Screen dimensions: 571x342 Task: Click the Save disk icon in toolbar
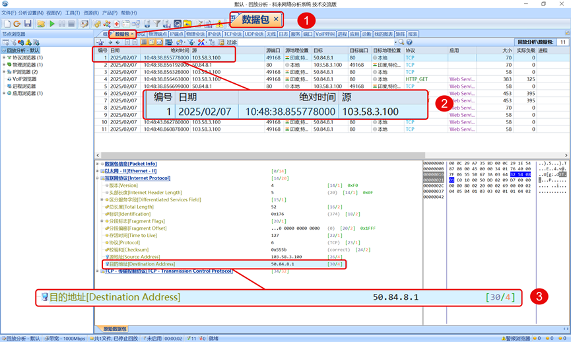point(28,24)
